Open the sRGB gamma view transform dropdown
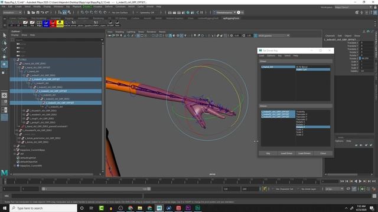The width and height of the screenshot is (378, 212). (x=273, y=35)
